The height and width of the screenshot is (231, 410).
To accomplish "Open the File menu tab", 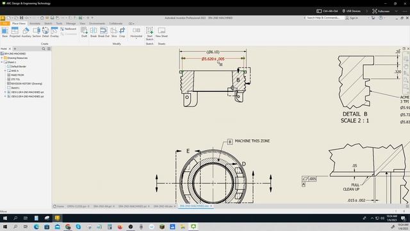I will (x=5, y=24).
